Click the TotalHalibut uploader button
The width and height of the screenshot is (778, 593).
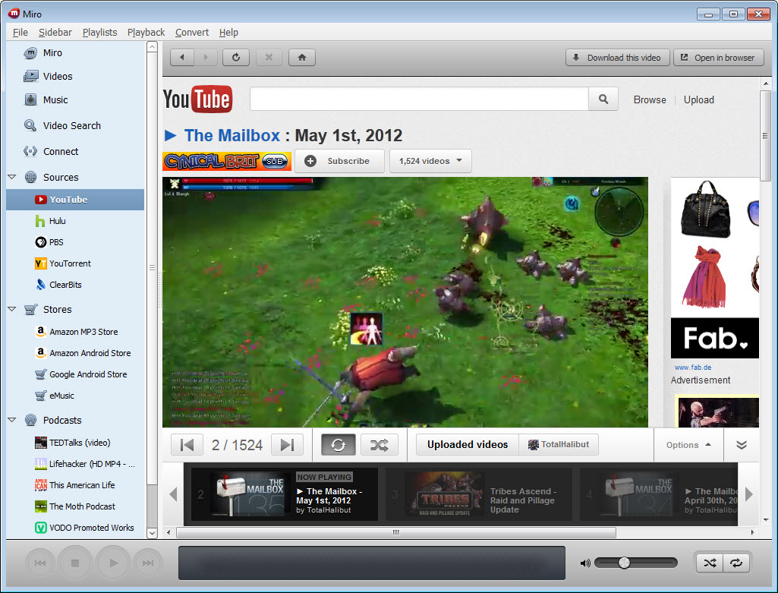click(559, 445)
